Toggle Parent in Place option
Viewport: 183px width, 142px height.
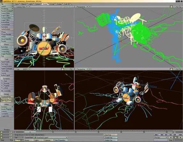click(x=7, y=99)
